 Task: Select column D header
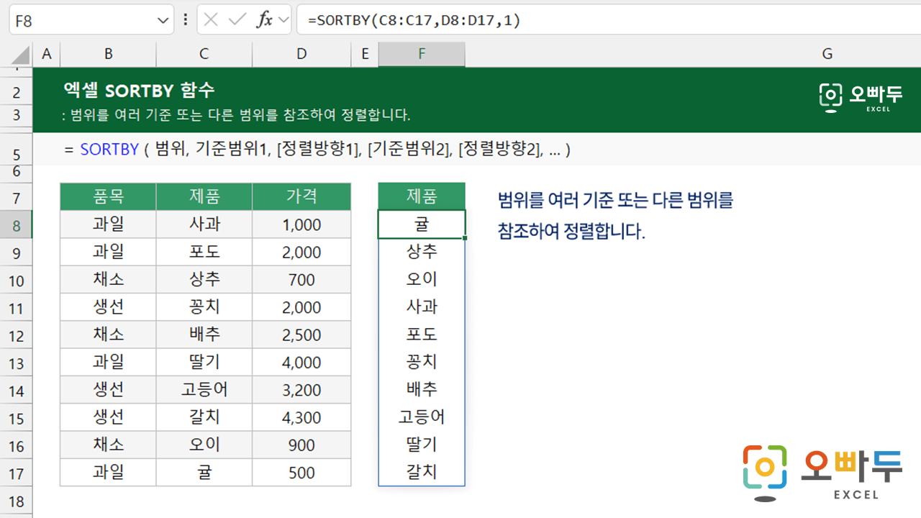click(x=301, y=54)
